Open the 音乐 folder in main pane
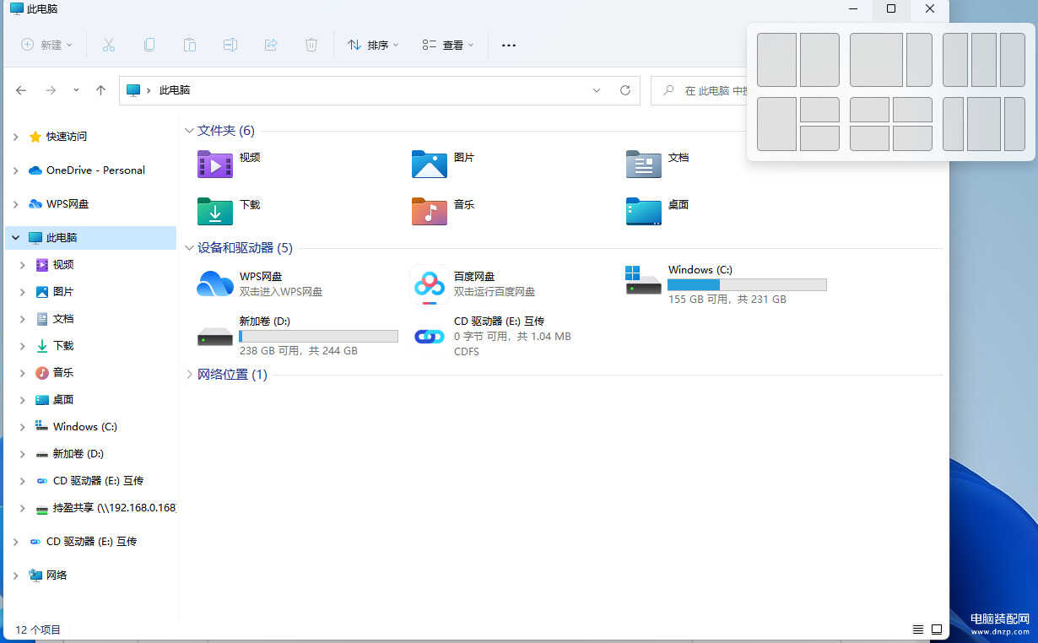 (429, 211)
